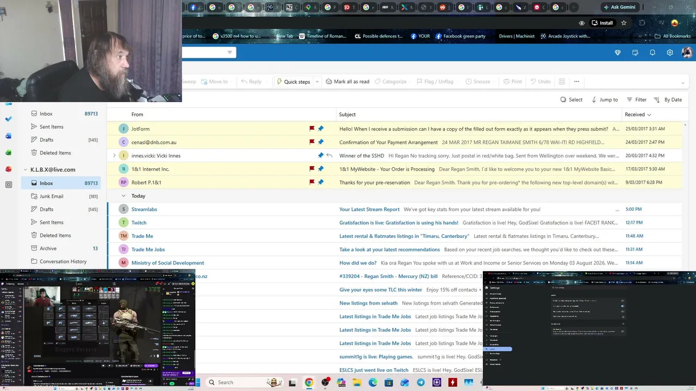Open the notifications bell in Outlook header
This screenshot has width=696, height=391.
pyautogui.click(x=652, y=53)
